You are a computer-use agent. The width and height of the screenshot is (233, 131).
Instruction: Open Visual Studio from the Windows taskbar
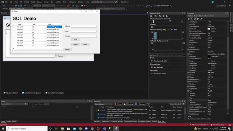(x=104, y=128)
